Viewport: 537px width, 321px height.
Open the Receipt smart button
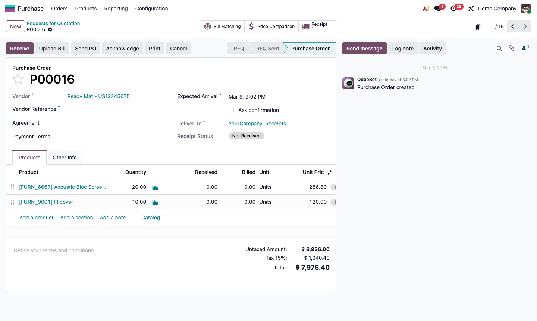[x=317, y=26]
